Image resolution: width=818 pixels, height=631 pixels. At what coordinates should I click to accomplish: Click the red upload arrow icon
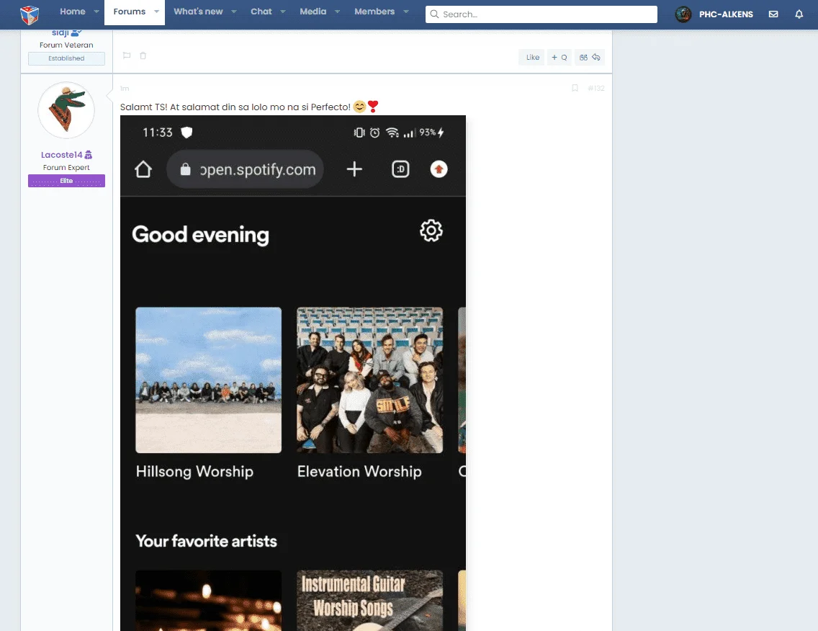(x=439, y=169)
